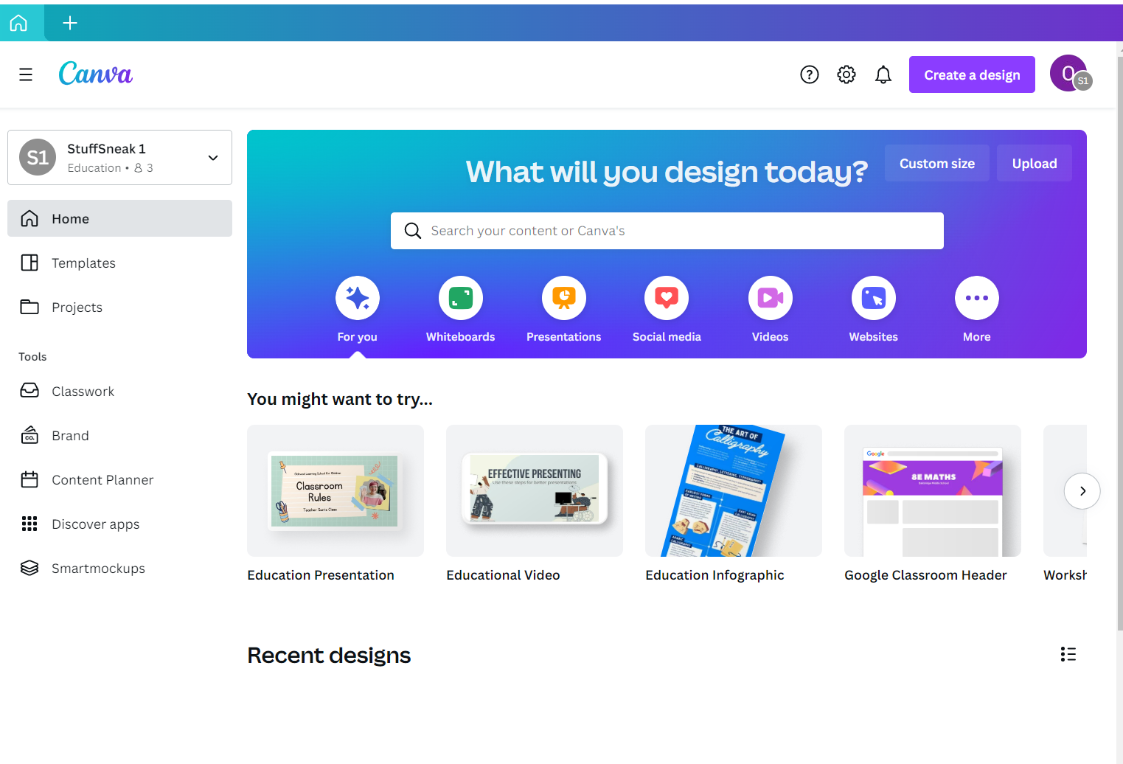Open Templates in sidebar

coord(119,263)
